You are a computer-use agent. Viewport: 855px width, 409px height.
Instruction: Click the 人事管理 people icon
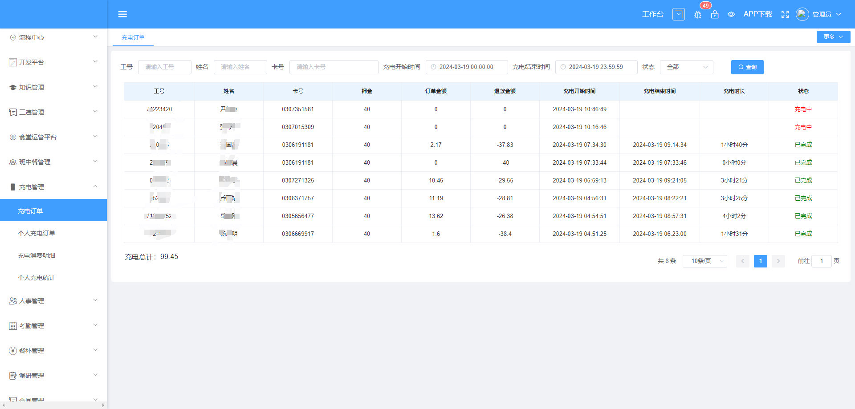coord(13,301)
